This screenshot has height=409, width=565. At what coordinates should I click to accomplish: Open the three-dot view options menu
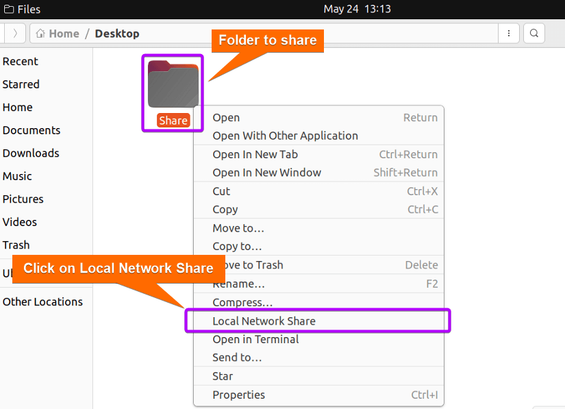(x=508, y=34)
